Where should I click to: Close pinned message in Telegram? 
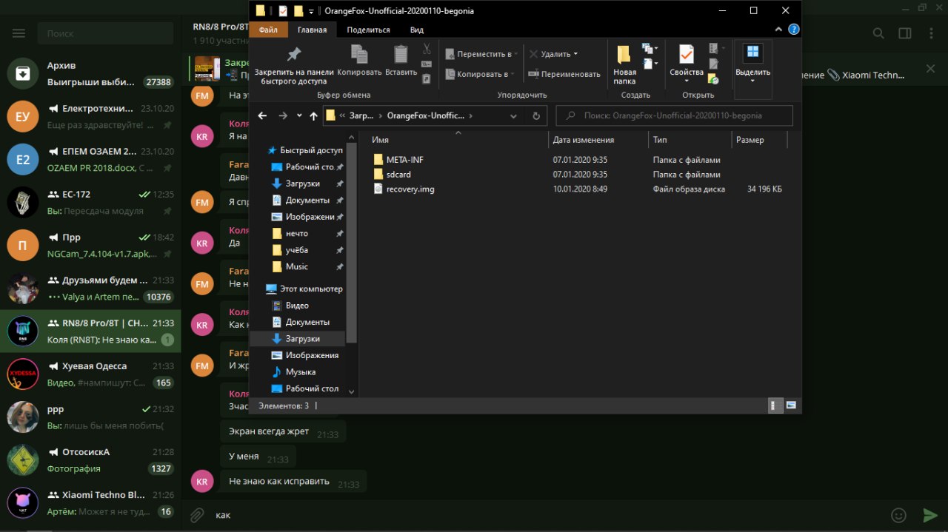pos(930,69)
